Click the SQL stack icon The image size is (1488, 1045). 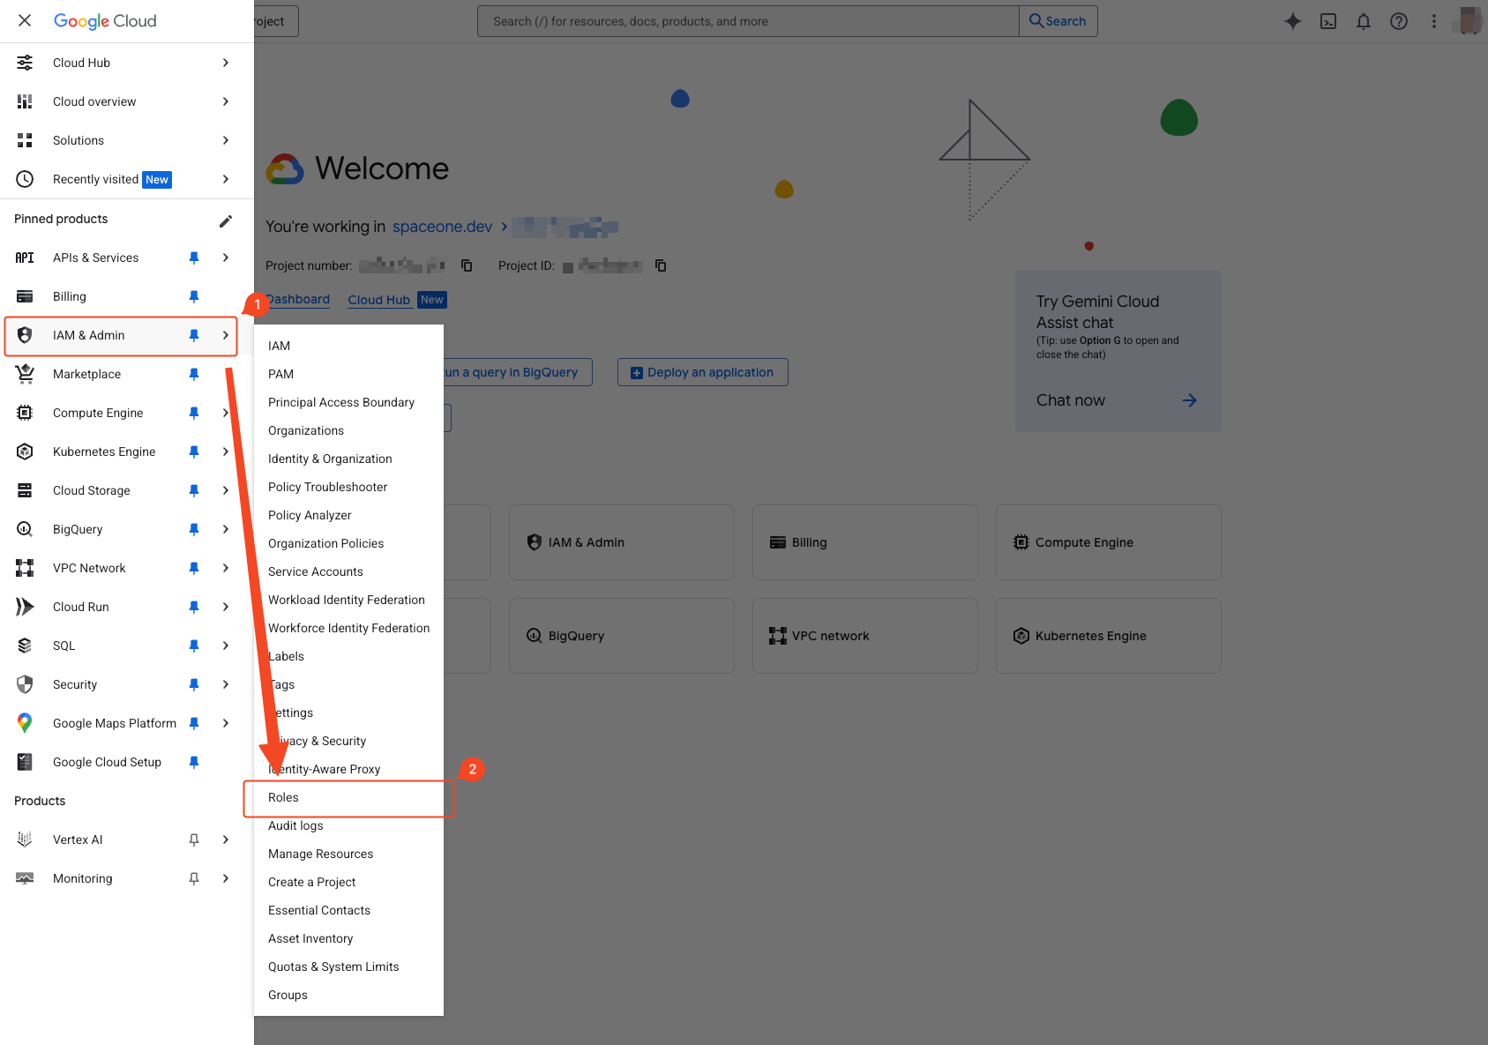25,646
